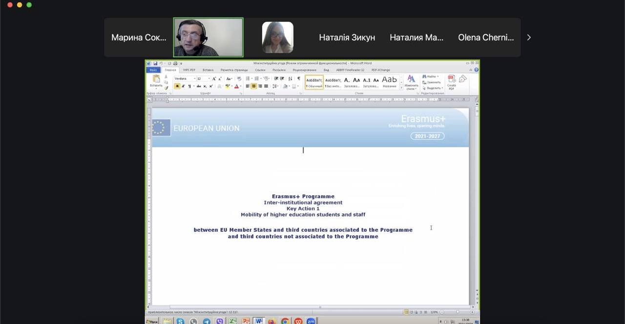Screen dimensions: 625x324
Task: Center-align the text
Action: [x=254, y=86]
